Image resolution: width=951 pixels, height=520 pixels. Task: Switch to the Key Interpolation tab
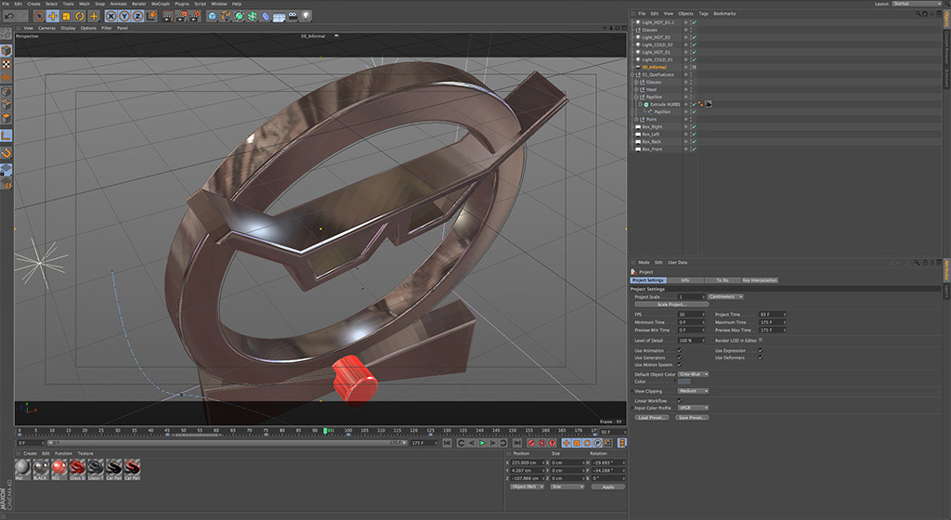click(x=760, y=279)
